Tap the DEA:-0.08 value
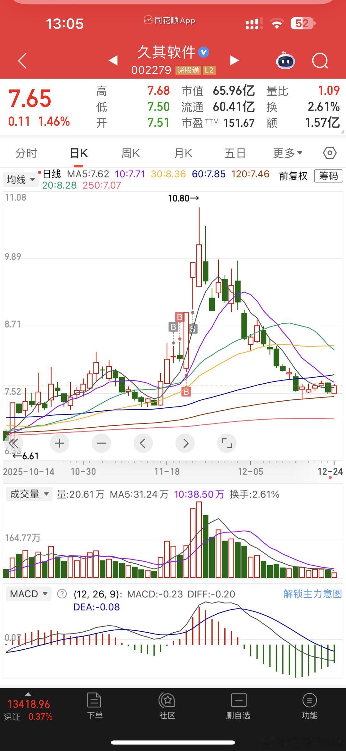Screen dimensions: 346x751 click(x=96, y=607)
